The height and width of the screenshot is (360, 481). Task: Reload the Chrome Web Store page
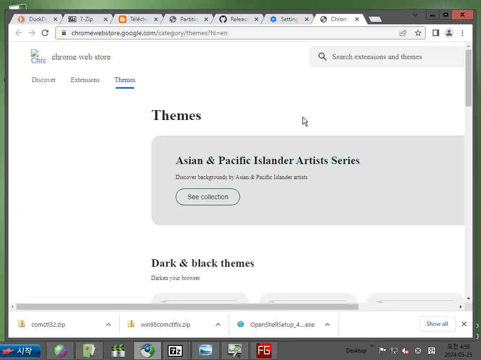pos(45,33)
